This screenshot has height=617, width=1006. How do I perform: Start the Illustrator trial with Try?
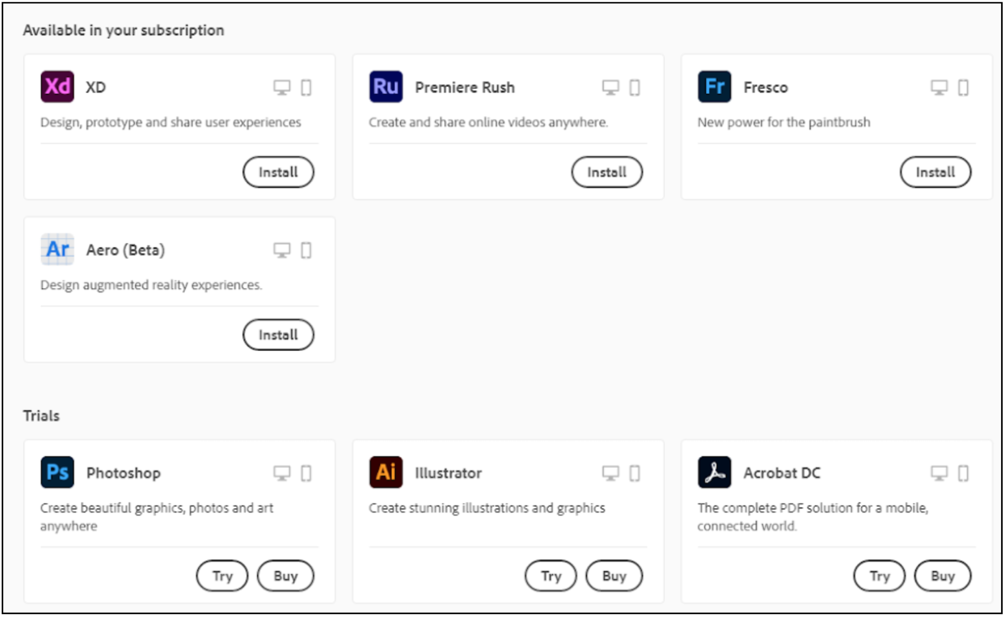point(551,576)
